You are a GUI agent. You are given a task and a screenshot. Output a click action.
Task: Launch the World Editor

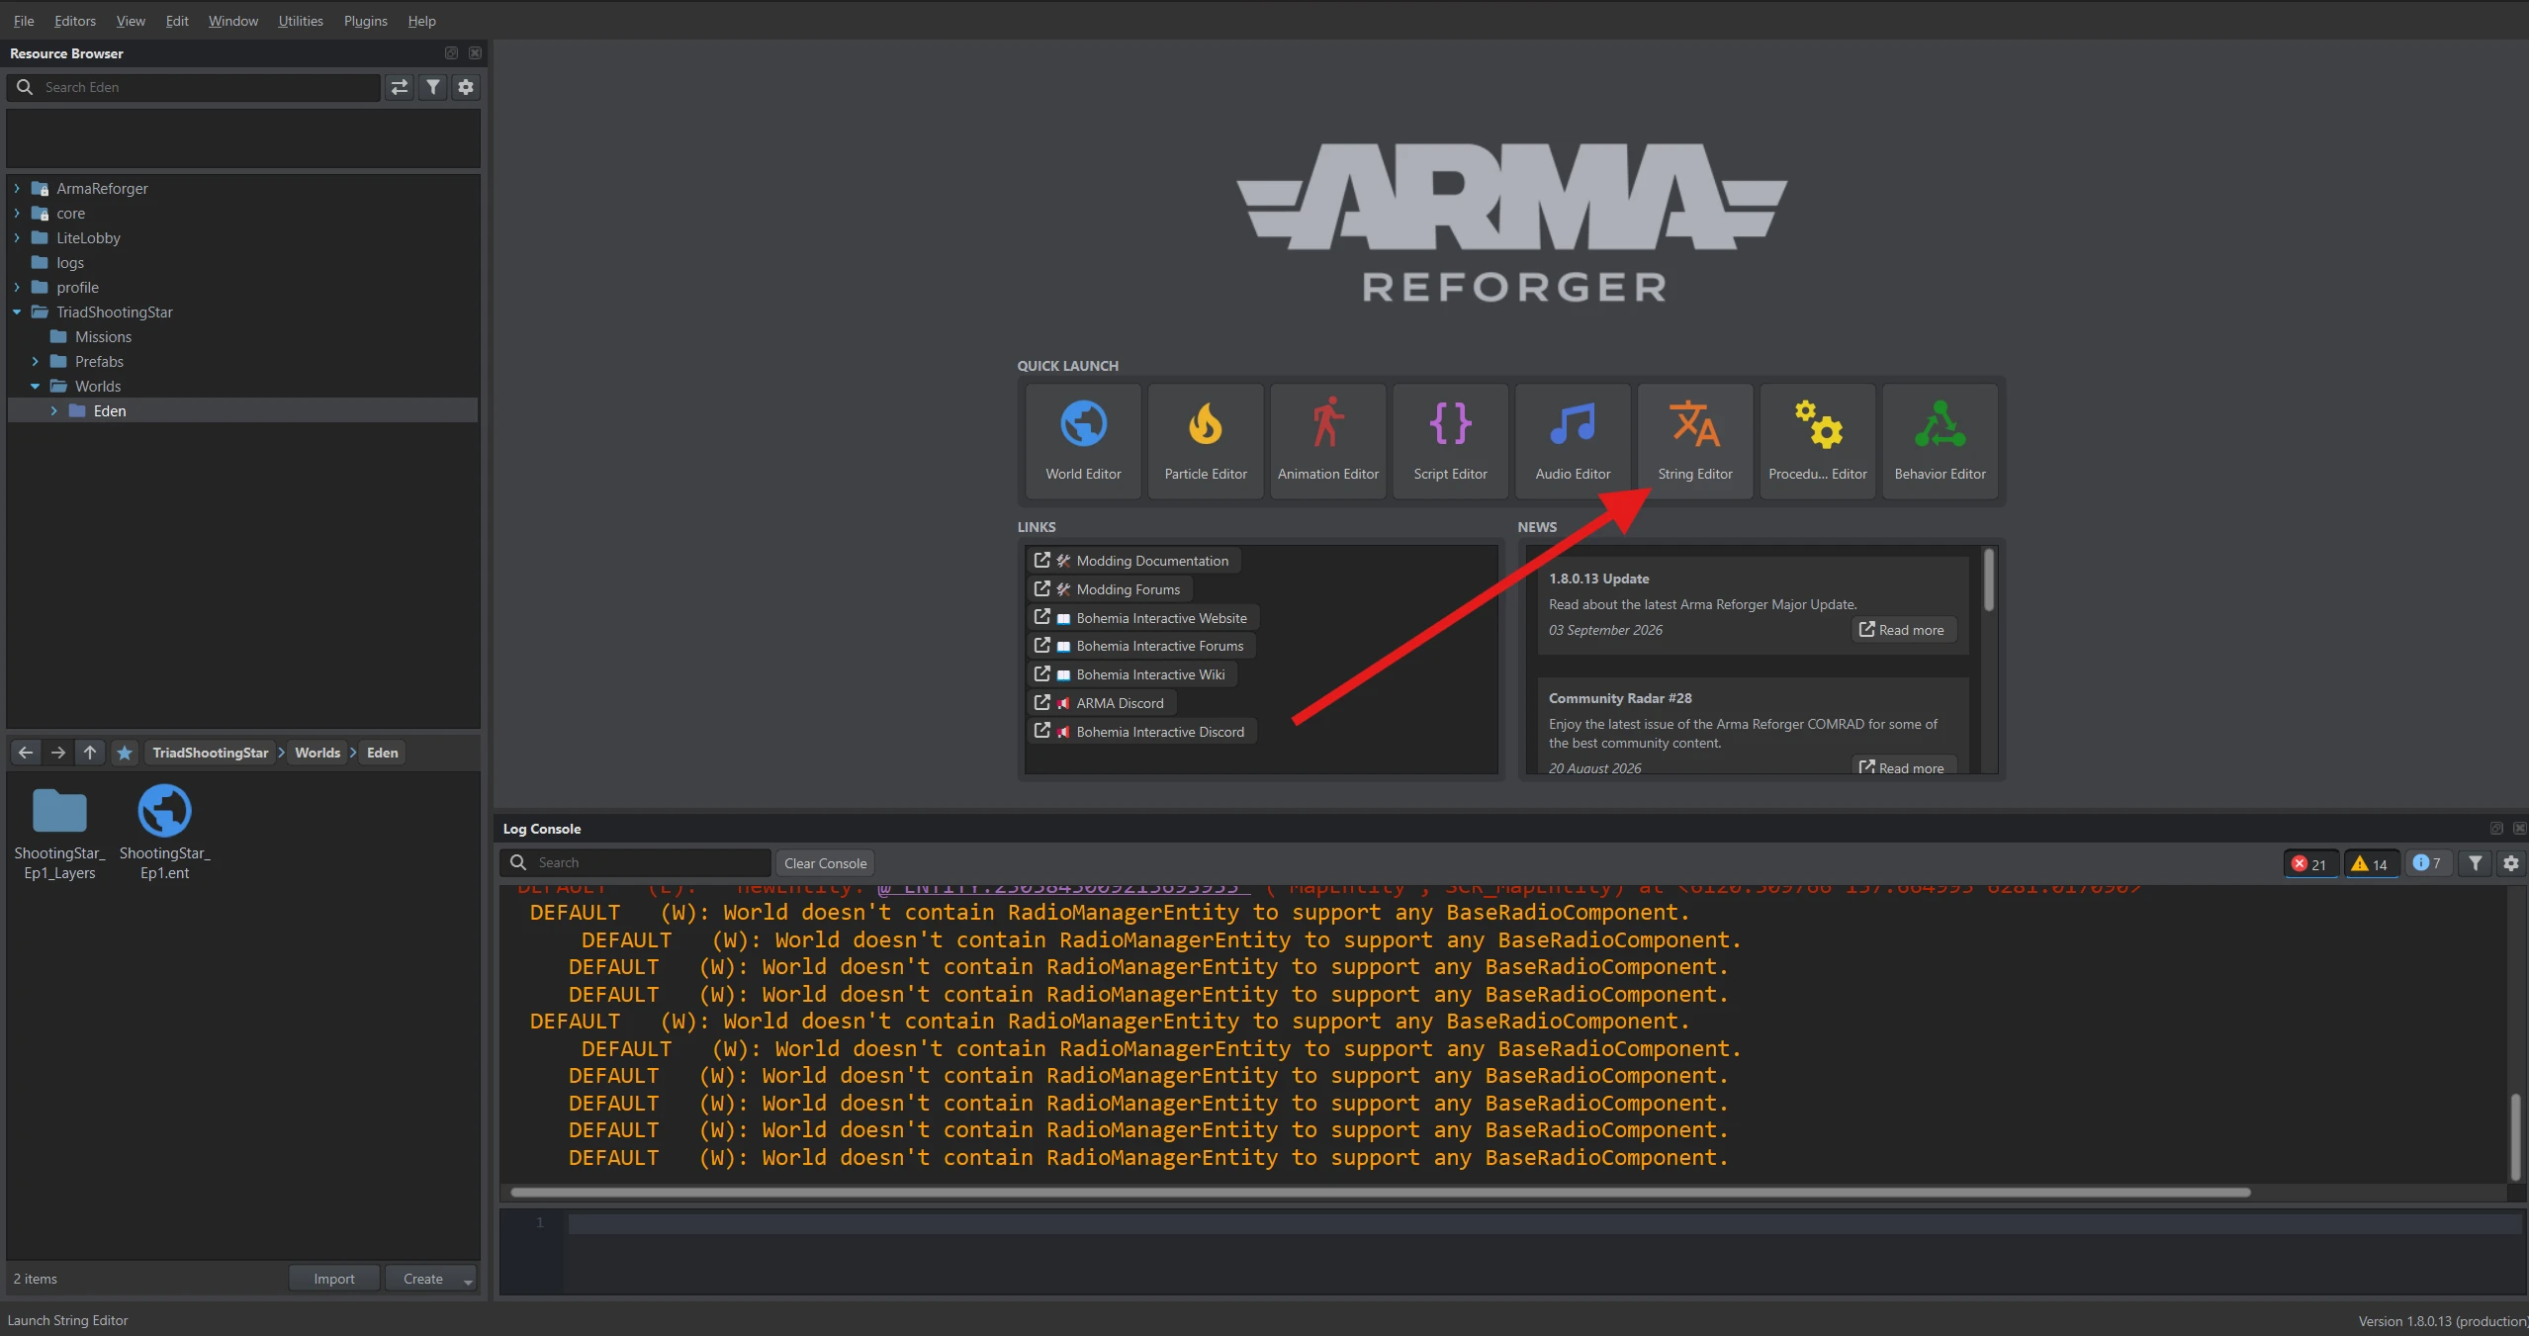(x=1083, y=441)
